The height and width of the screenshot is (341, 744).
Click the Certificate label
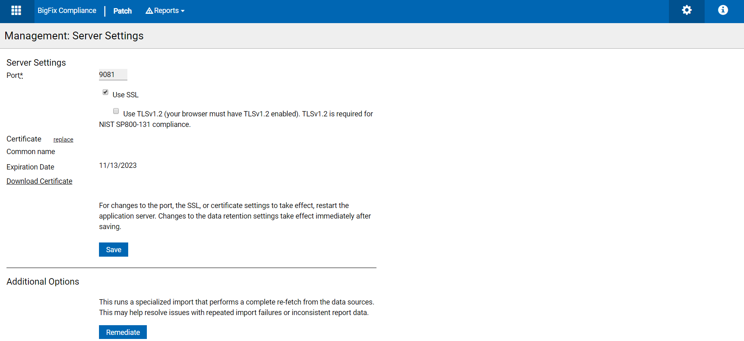pyautogui.click(x=24, y=139)
